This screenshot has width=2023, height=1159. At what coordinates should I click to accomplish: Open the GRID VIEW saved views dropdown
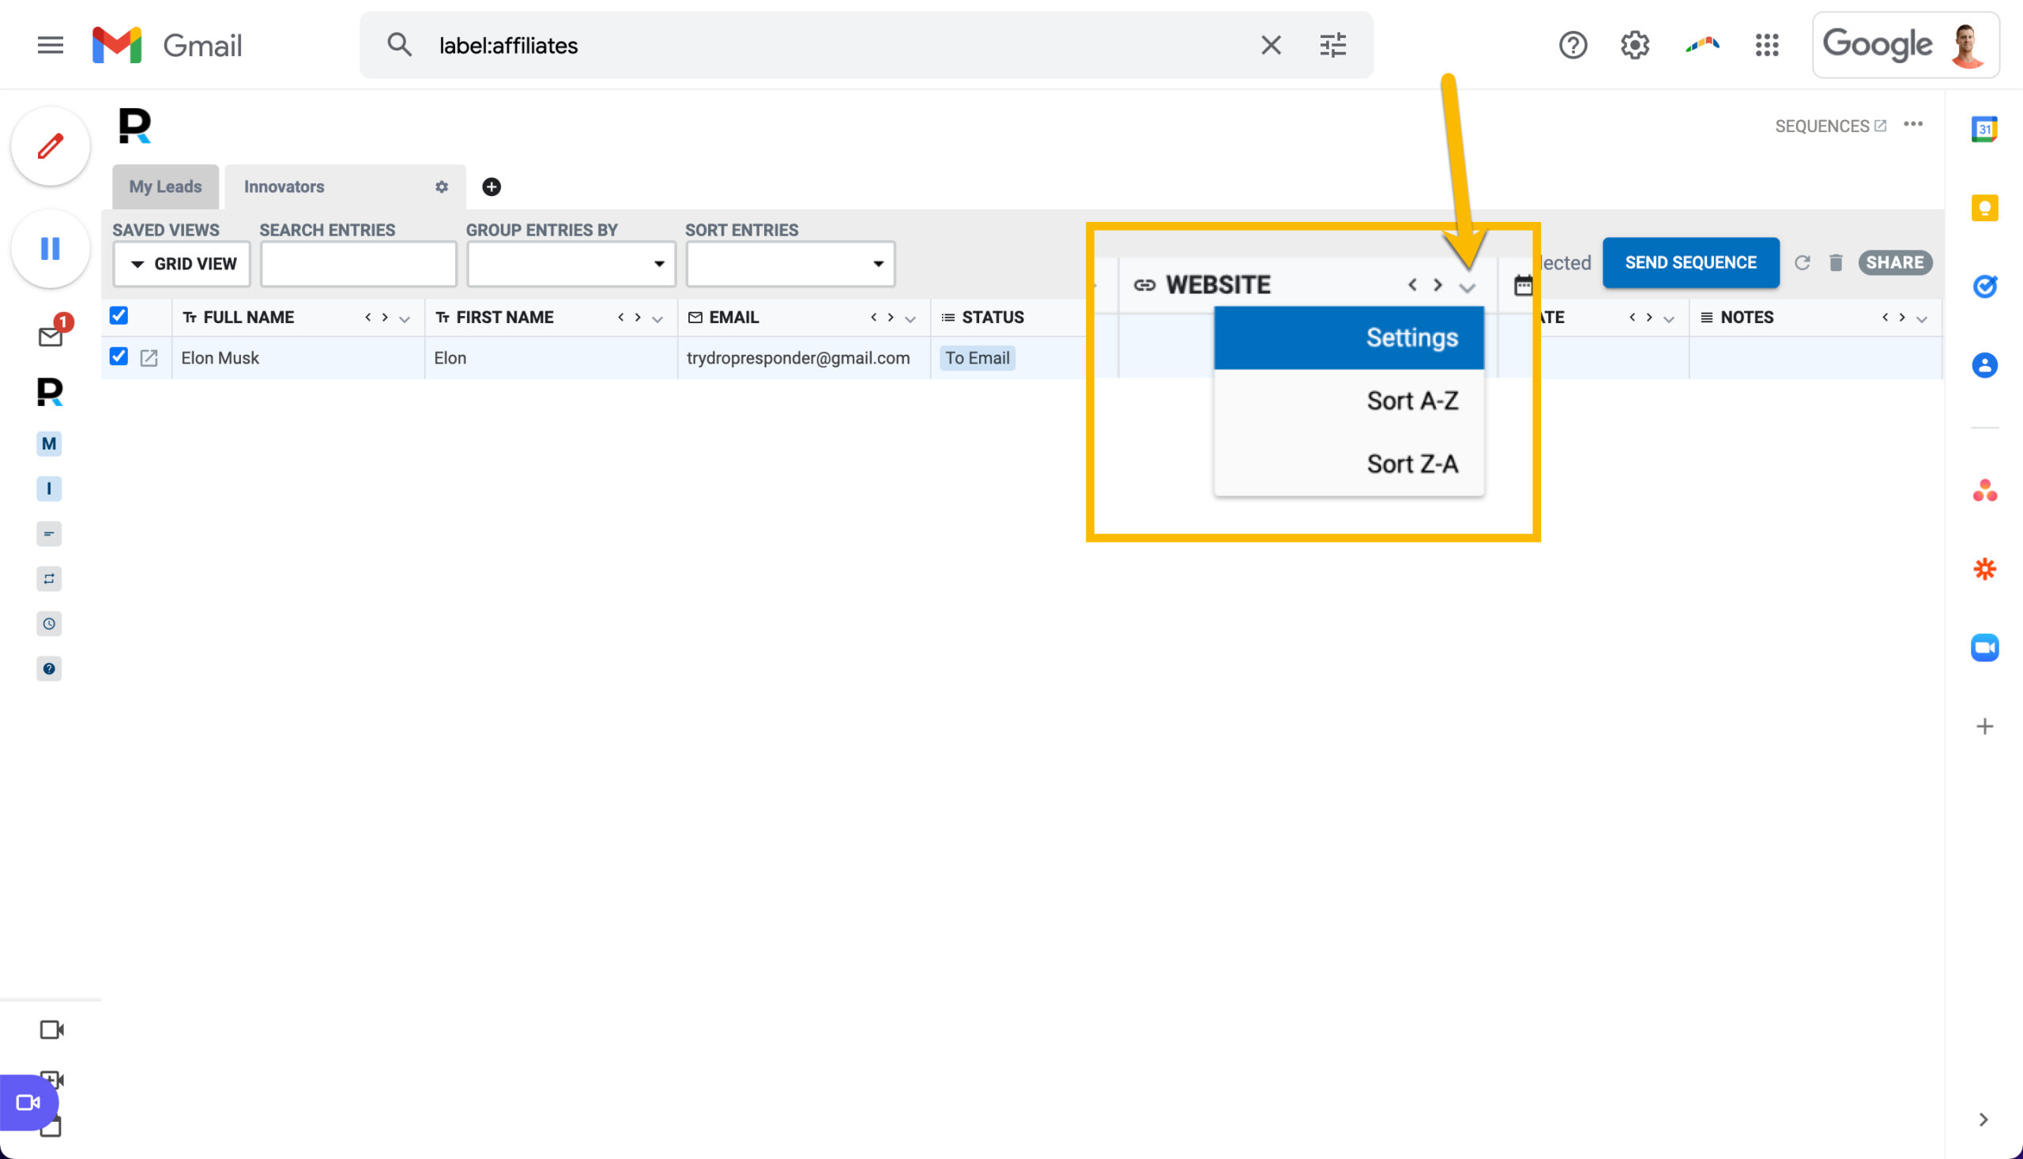coord(182,264)
